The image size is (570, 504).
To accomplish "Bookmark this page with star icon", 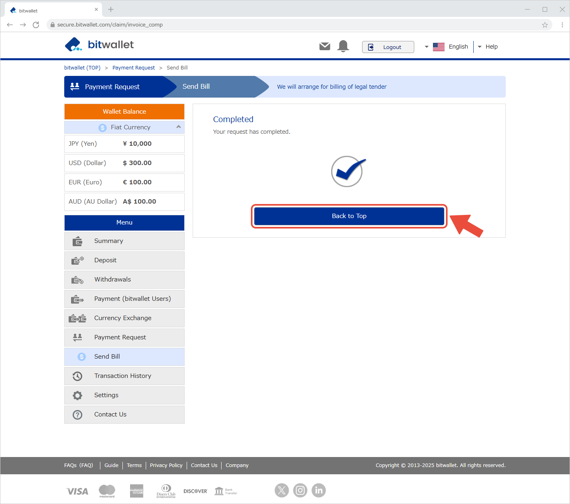I will coord(545,25).
